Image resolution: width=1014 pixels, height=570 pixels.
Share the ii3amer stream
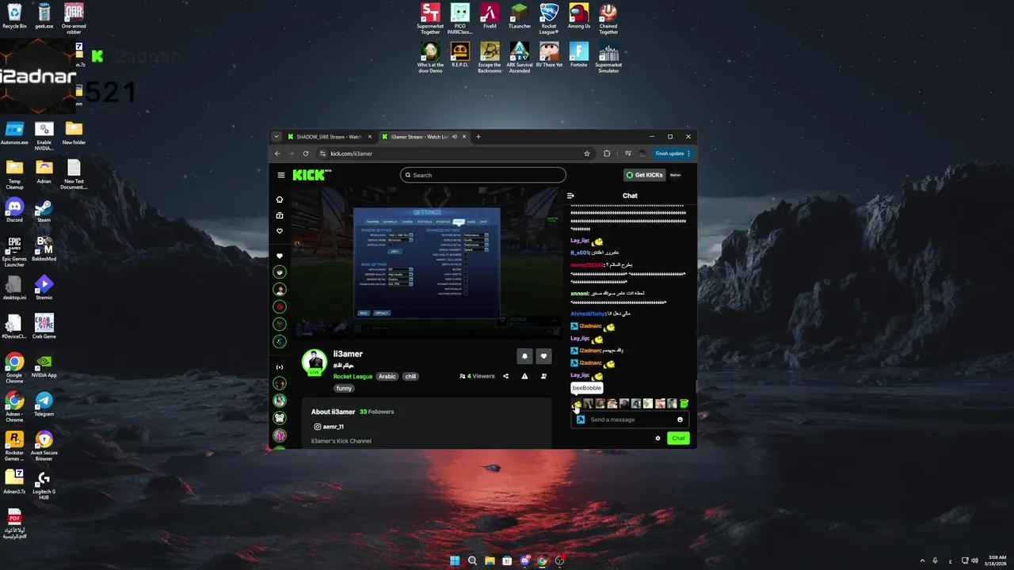[505, 376]
